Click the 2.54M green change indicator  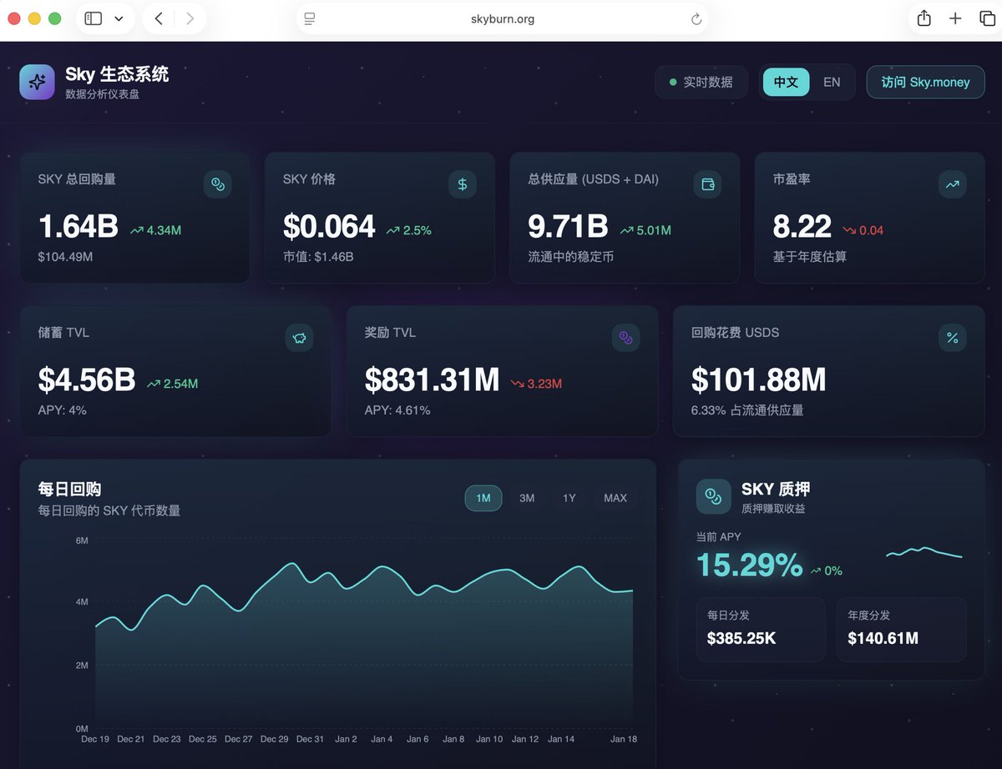coord(173,384)
